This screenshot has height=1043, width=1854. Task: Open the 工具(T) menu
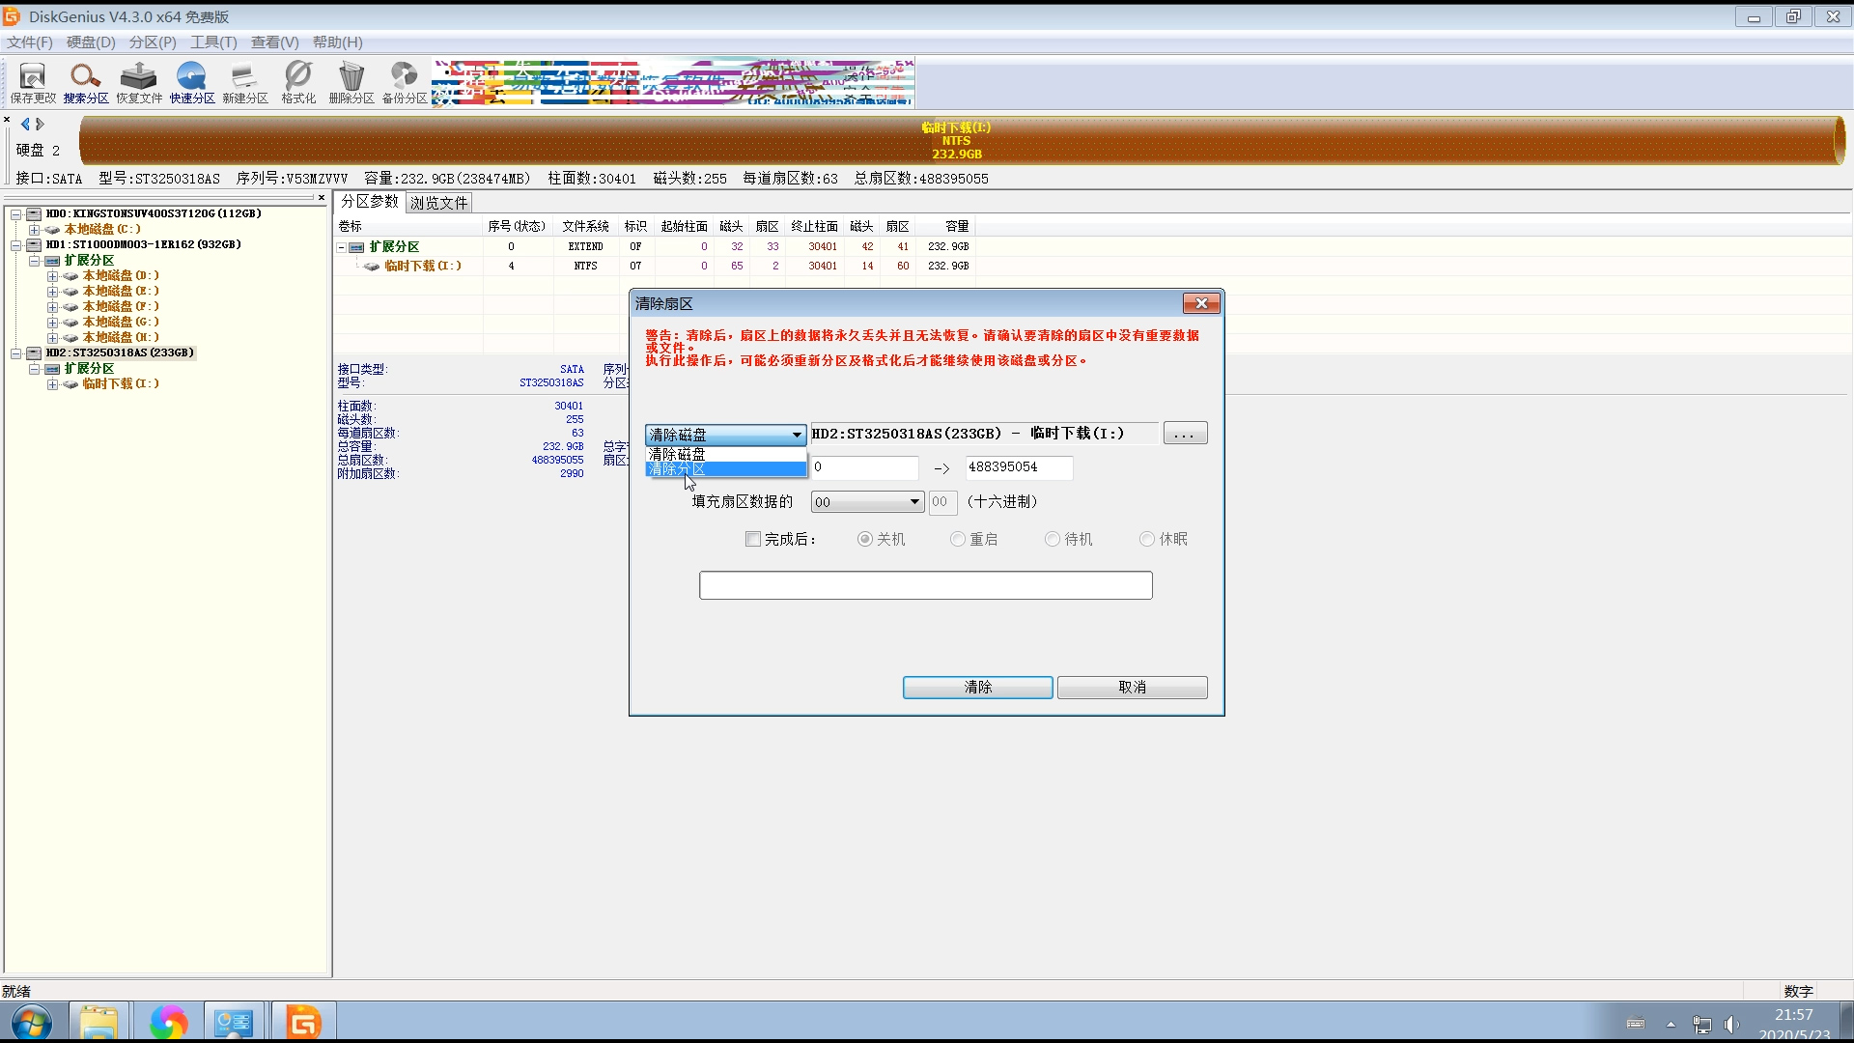pyautogui.click(x=212, y=42)
